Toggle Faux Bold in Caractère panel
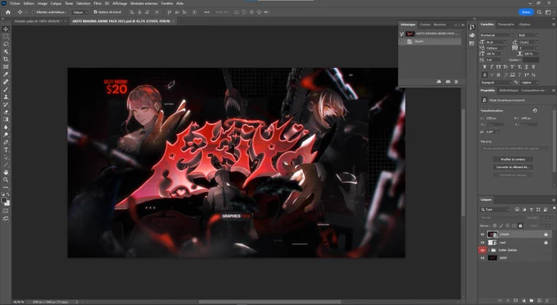 point(485,67)
